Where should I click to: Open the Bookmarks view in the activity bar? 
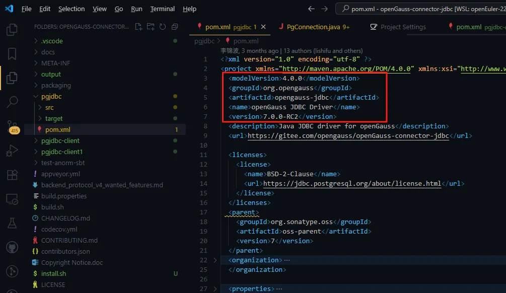click(12, 54)
